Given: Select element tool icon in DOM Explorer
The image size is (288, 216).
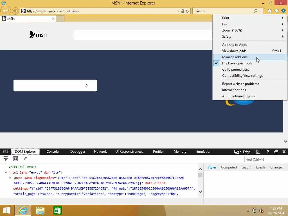Looking at the screenshot, I should point(6,159).
